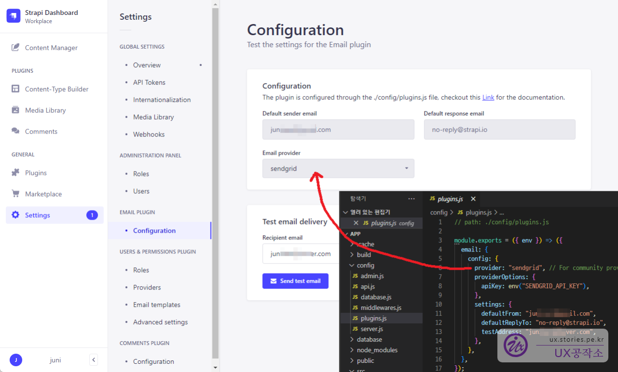Select Email Plugin Configuration item
The width and height of the screenshot is (618, 372).
[x=159, y=231]
